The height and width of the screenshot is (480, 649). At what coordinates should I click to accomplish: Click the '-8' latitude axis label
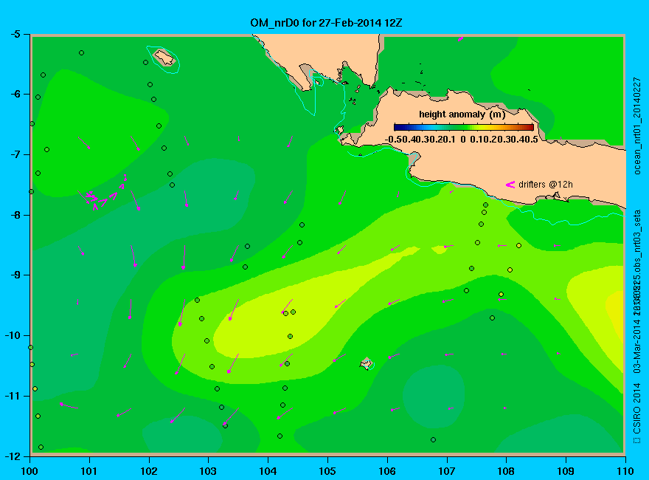[x=15, y=215]
